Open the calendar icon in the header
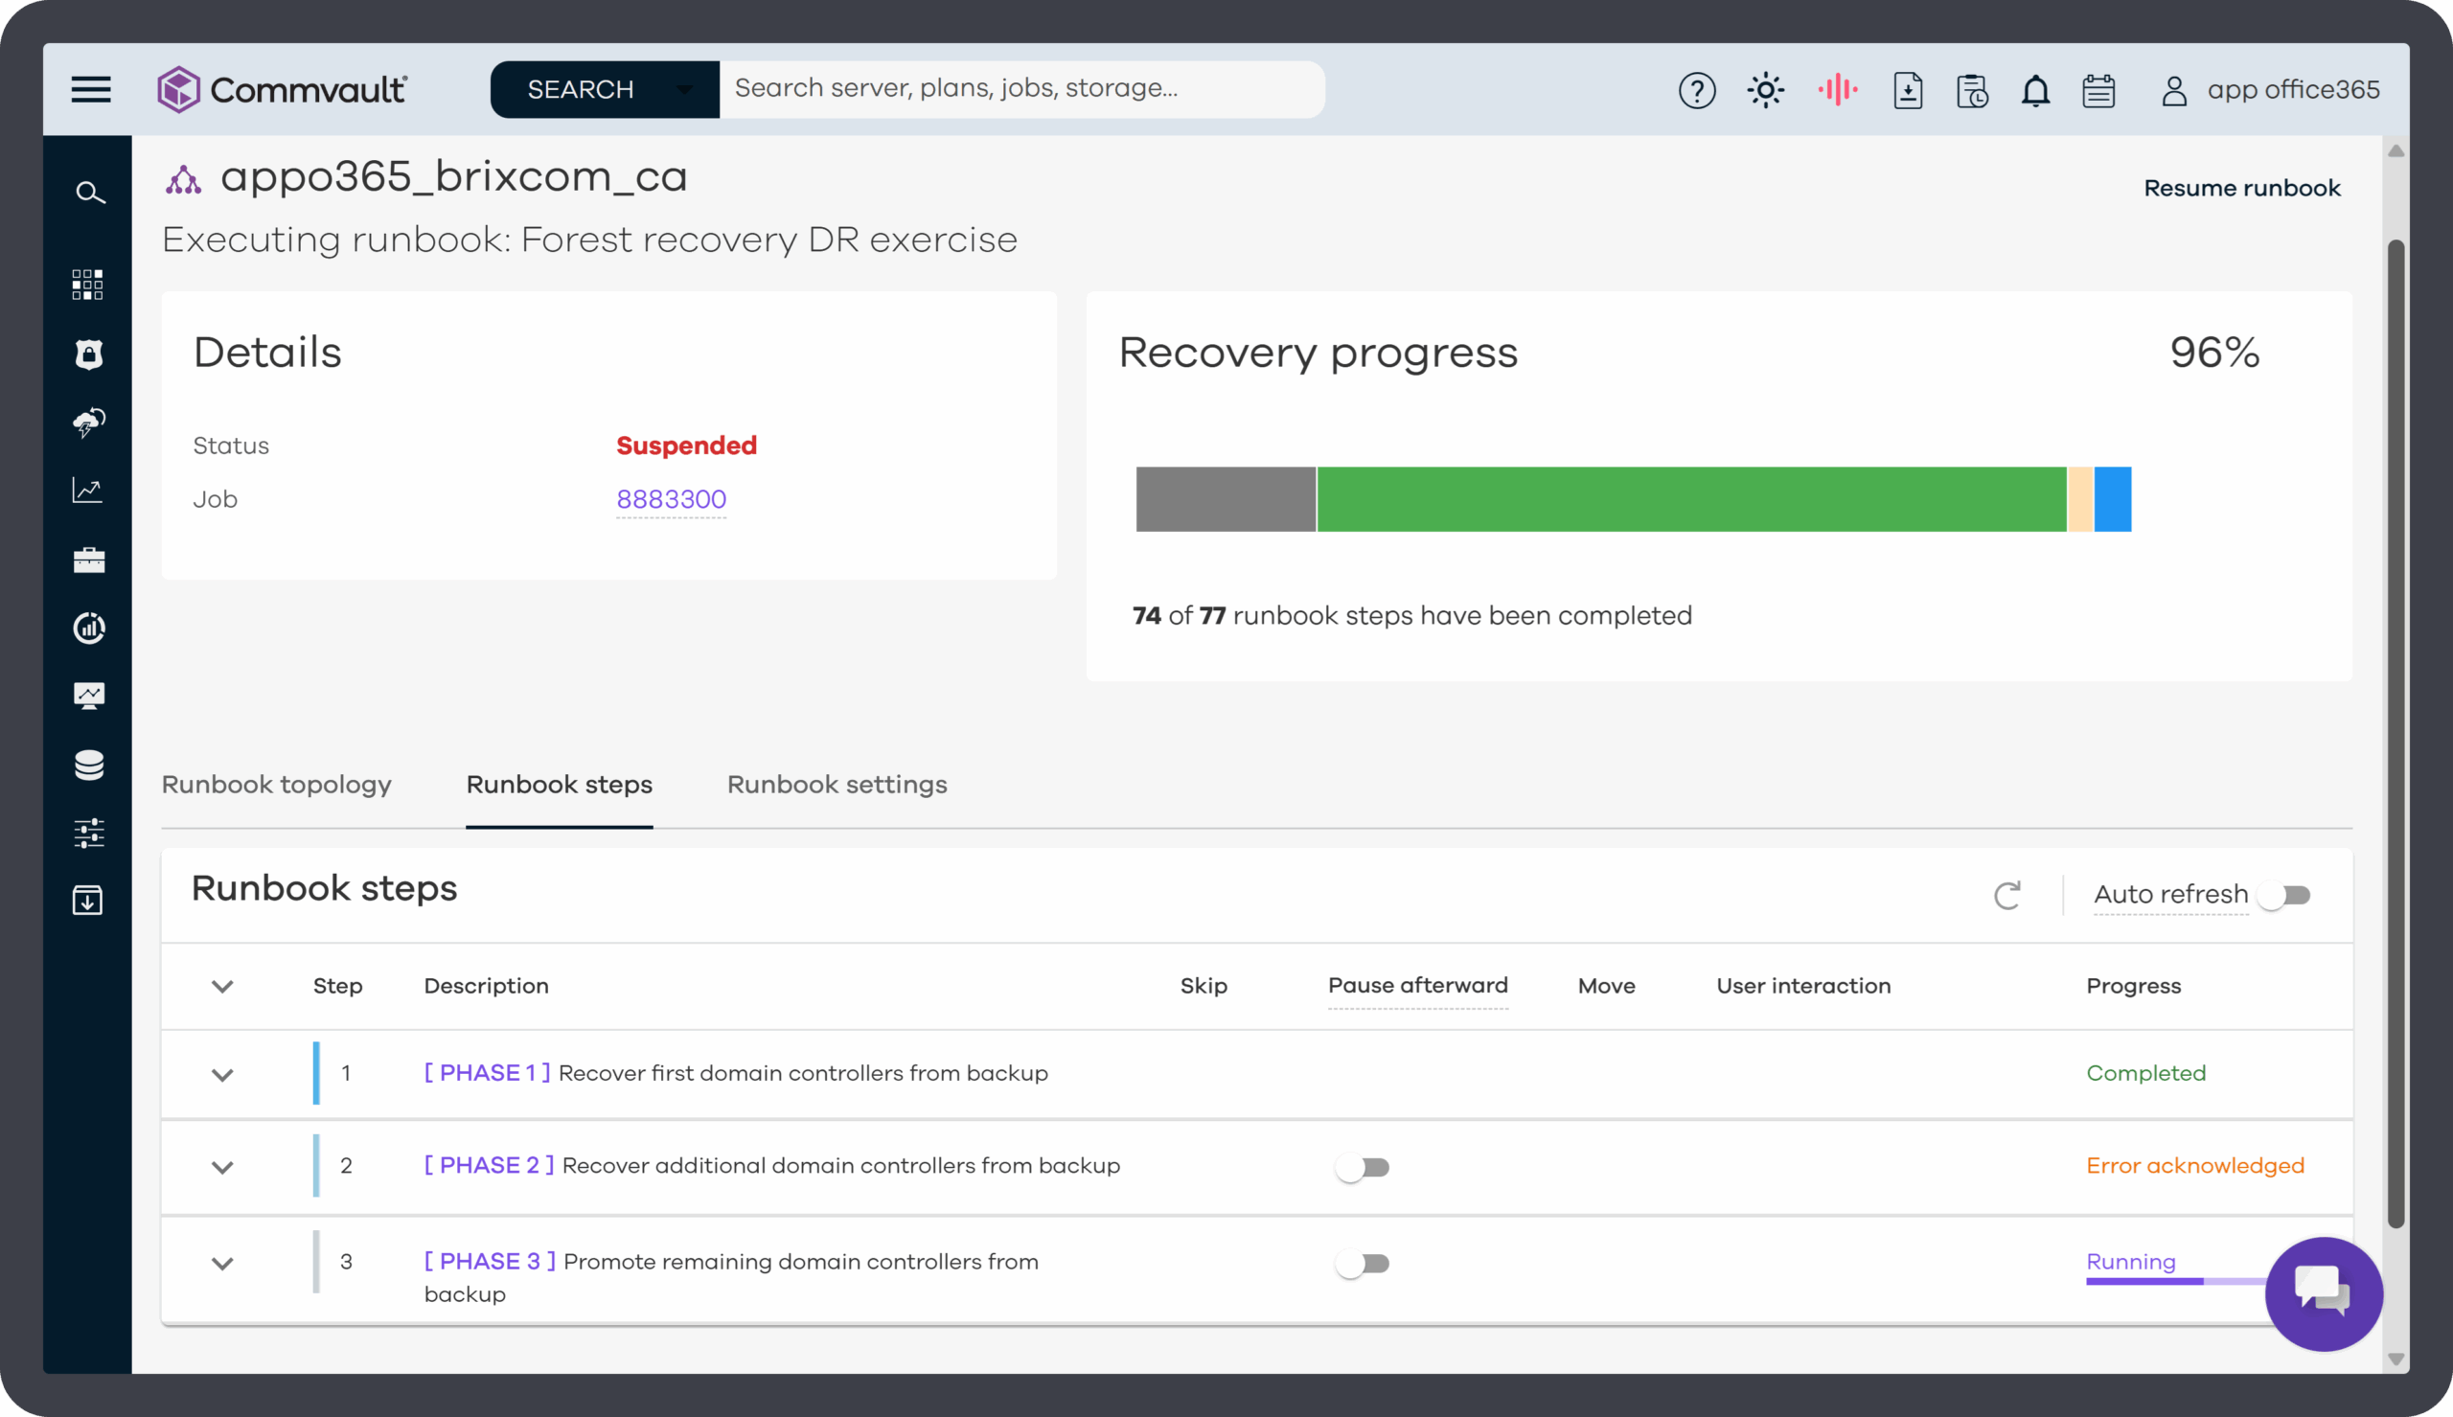Screen dimensions: 2453x1417 (2098, 90)
